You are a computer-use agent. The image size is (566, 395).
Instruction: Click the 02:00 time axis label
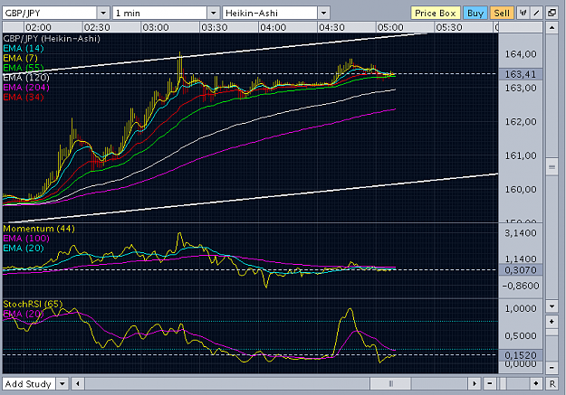(x=38, y=27)
